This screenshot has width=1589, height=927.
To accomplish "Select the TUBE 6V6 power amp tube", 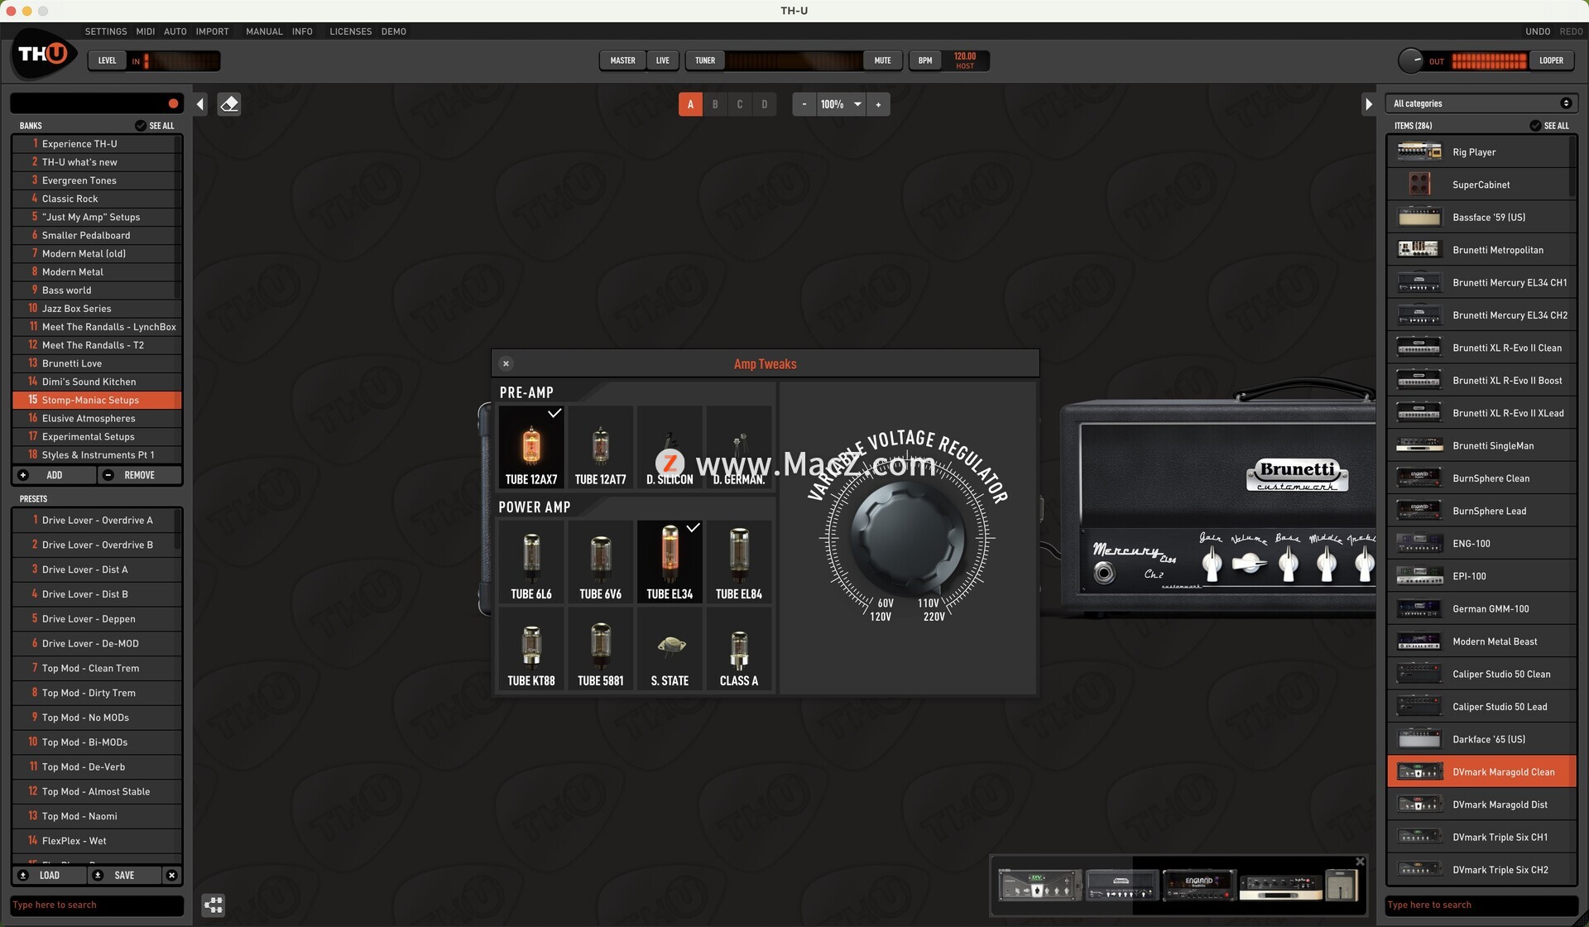I will (601, 561).
